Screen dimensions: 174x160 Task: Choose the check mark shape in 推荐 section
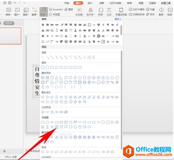(89, 36)
